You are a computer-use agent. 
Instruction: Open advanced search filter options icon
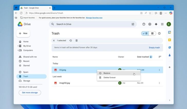coord(133,24)
